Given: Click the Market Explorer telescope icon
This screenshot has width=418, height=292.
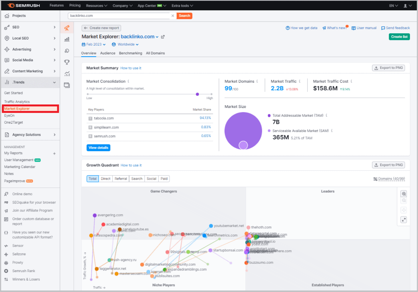Looking at the screenshot, I should [67, 28].
